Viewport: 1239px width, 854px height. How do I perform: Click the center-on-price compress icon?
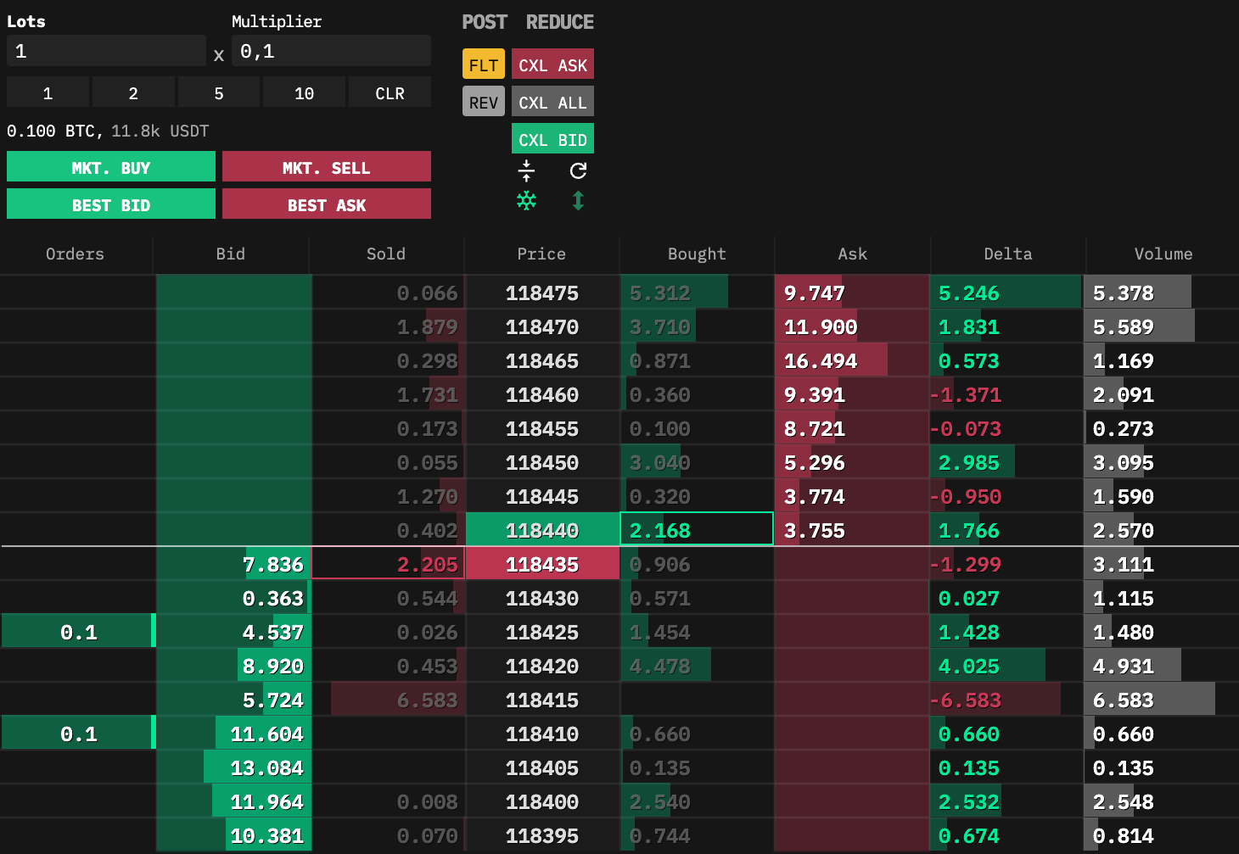(x=526, y=170)
